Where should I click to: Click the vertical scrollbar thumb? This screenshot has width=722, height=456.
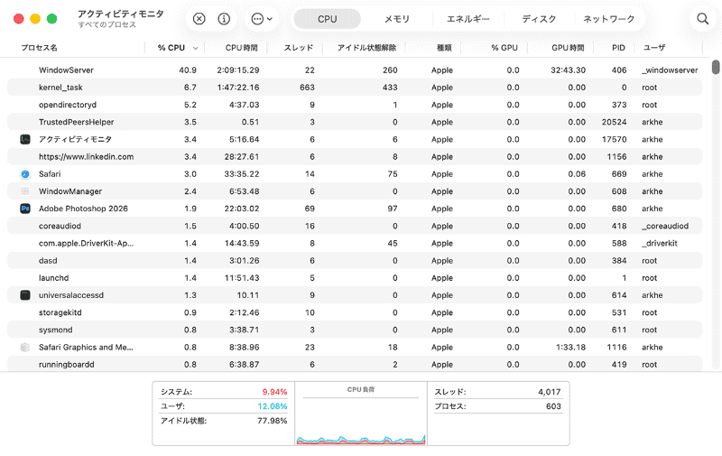pos(716,67)
